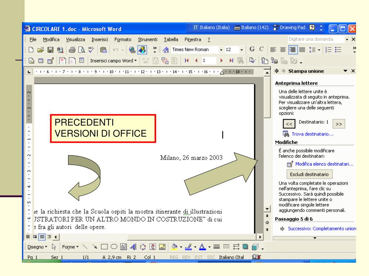Open fill color dropdown arrow

click(181, 247)
